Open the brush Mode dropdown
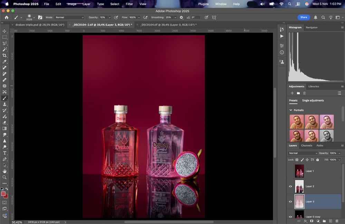The width and height of the screenshot is (345, 224). point(69,17)
